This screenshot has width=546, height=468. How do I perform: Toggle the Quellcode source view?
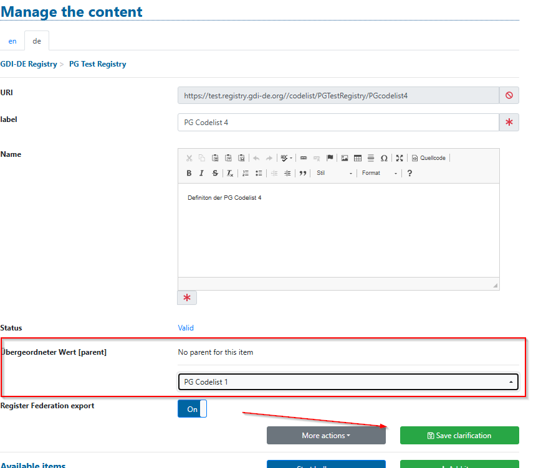click(x=429, y=158)
